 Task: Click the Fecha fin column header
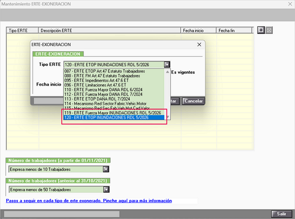click(x=234, y=31)
